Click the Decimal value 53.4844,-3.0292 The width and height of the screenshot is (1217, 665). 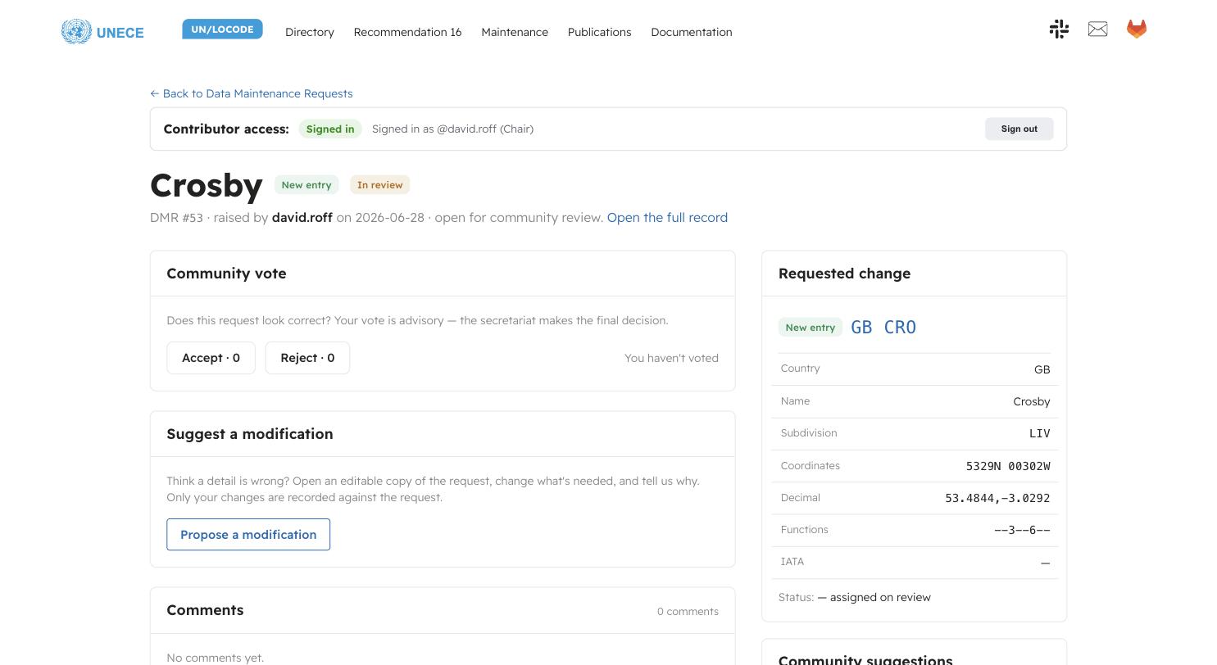997,498
